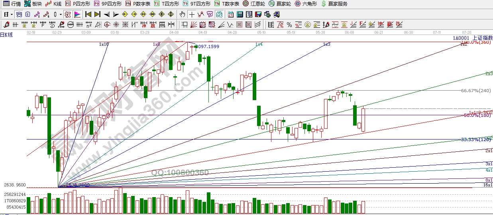Screen dimensions: 493x215
Task: Expand the 日 period dropdown arrow
Action: point(11,15)
